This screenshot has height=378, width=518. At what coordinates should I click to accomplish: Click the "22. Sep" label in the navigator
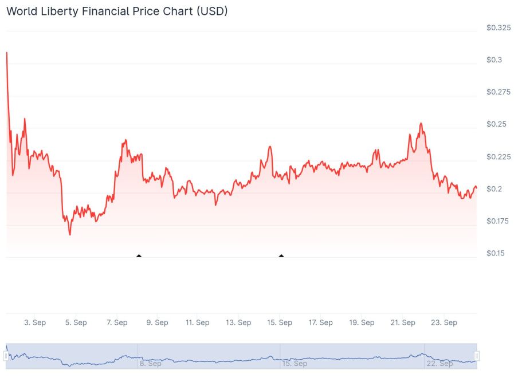coord(438,364)
